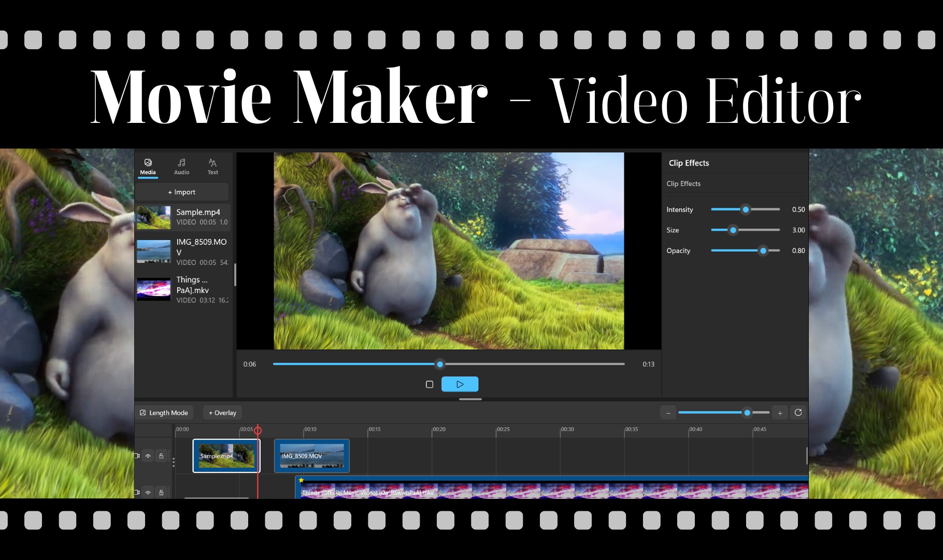Click the first track three-dot handle
This screenshot has width=943, height=560.
174,463
